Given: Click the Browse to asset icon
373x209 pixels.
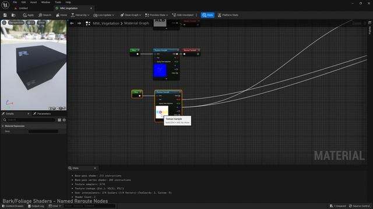Looking at the screenshot, I should (x=13, y=15).
